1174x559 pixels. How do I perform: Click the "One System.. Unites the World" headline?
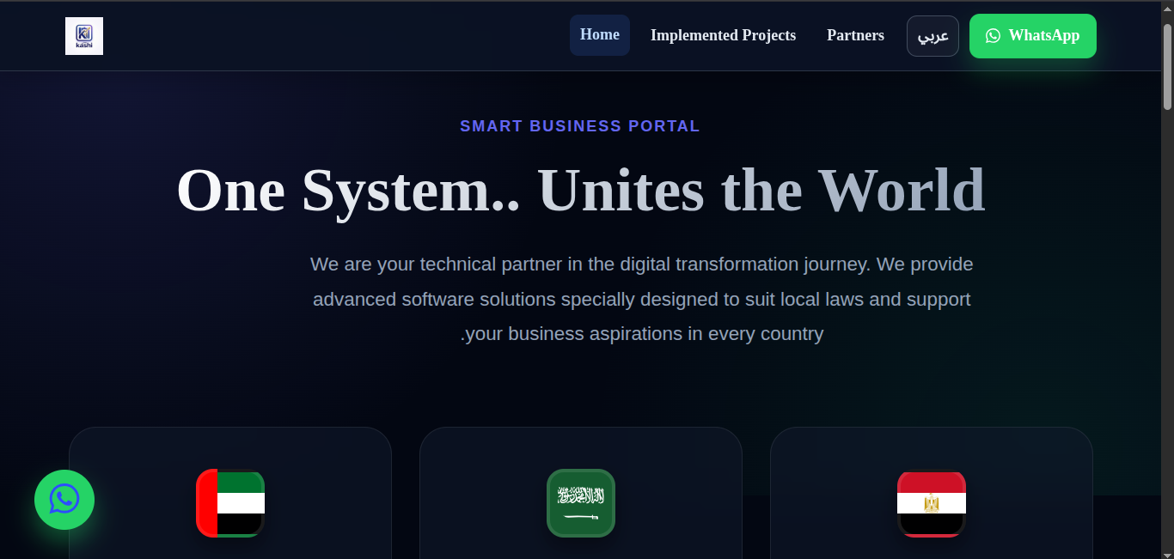tap(581, 191)
